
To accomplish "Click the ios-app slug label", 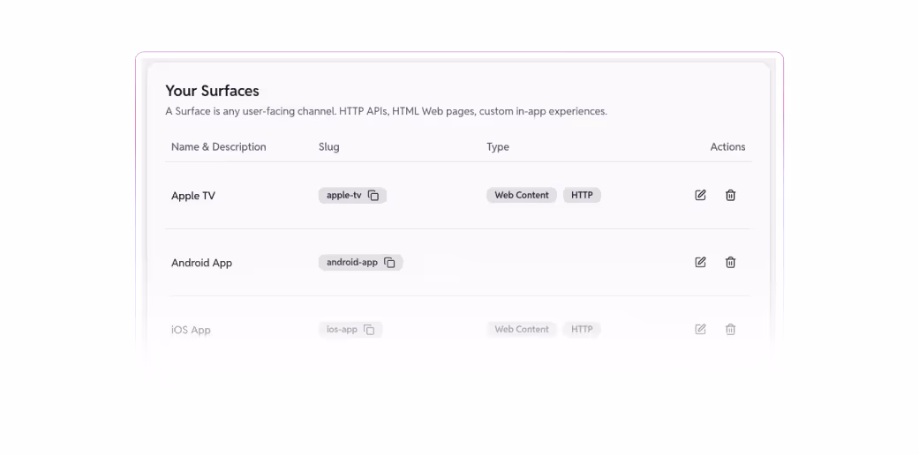I will [x=342, y=329].
